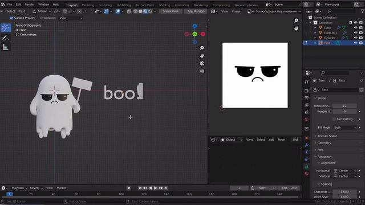
Task: Open the Global transform orientation dropdown
Action: click(x=42, y=11)
